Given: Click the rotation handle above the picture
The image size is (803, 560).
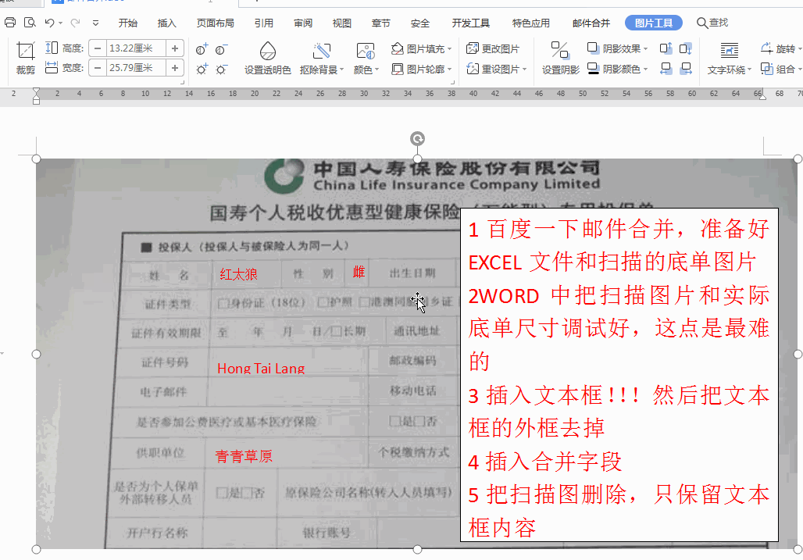Looking at the screenshot, I should coord(417,138).
